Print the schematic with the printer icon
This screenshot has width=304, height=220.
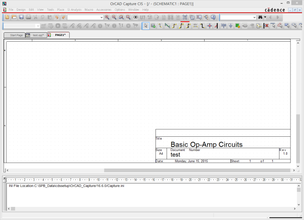coord(28,17)
